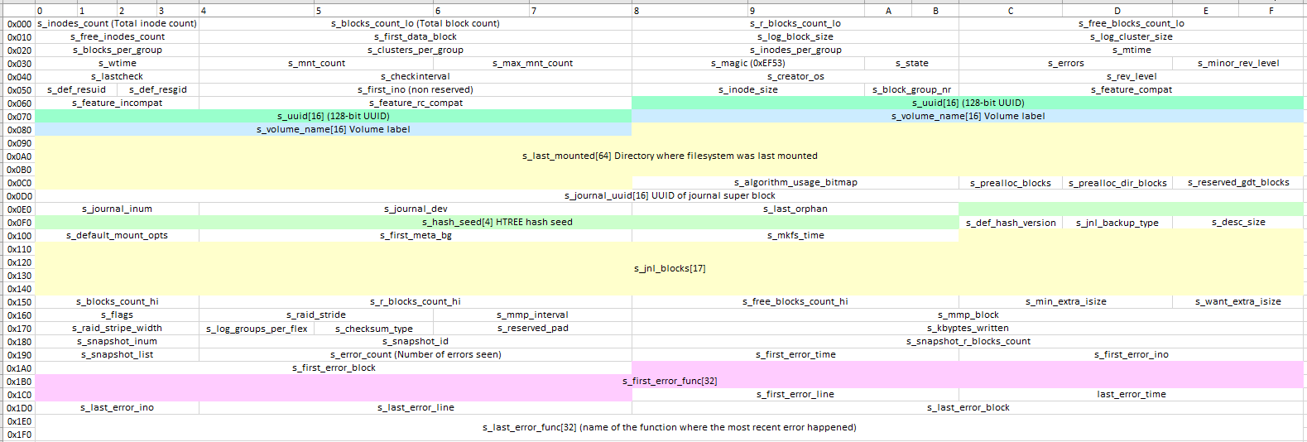Select the row header 0x1D0

click(x=18, y=407)
